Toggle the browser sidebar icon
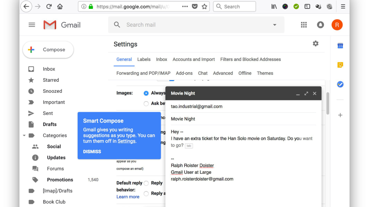The image size is (369, 207). click(x=307, y=7)
